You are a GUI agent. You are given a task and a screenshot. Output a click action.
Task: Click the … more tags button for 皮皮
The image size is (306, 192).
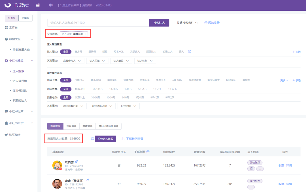point(251,187)
